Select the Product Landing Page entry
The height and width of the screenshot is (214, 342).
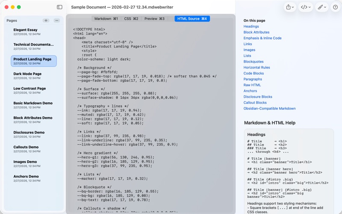pyautogui.click(x=34, y=61)
